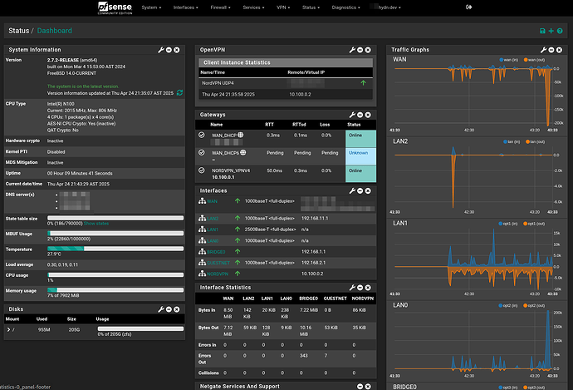Toggle lan (in) series in LAN2 graph legend

coord(512,141)
